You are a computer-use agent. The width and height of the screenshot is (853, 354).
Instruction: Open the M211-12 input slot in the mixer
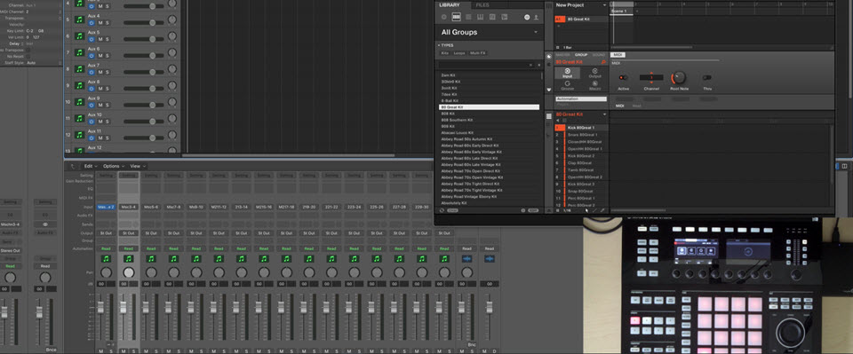click(x=219, y=207)
